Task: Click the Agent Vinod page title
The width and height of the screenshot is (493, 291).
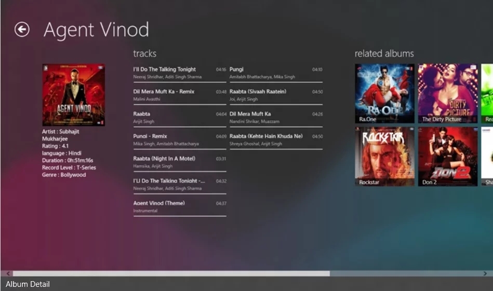Action: [96, 30]
